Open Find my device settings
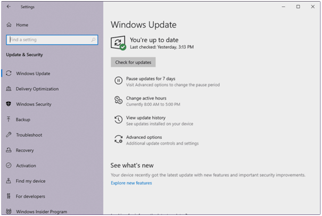 tap(30, 181)
